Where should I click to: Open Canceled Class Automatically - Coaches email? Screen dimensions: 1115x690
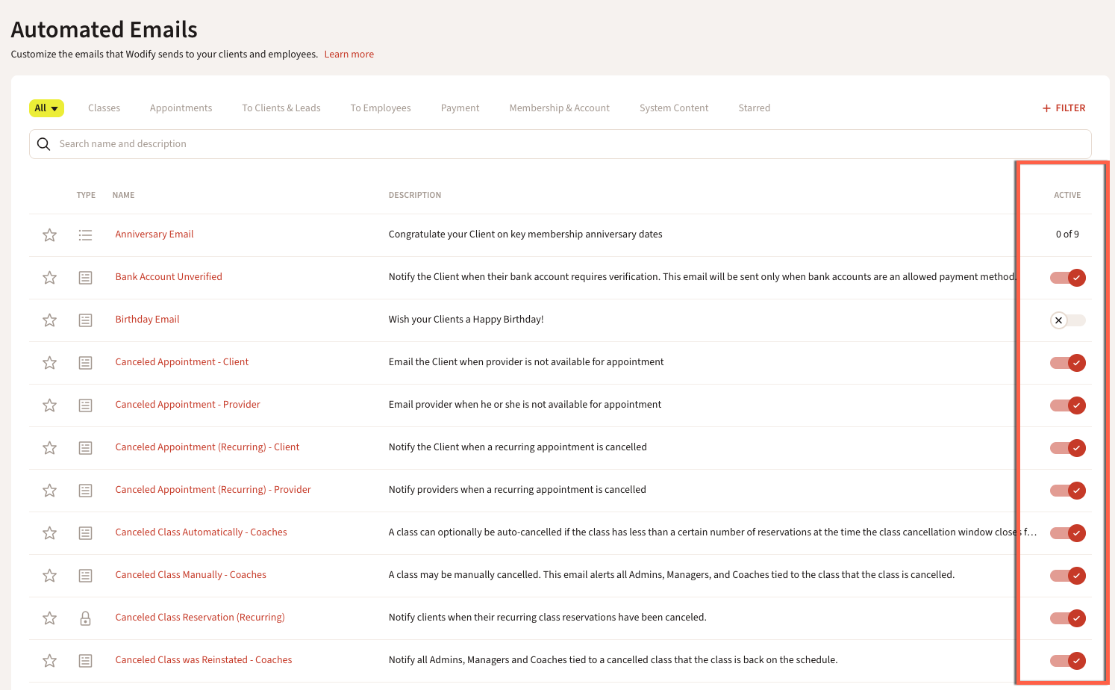pyautogui.click(x=202, y=532)
